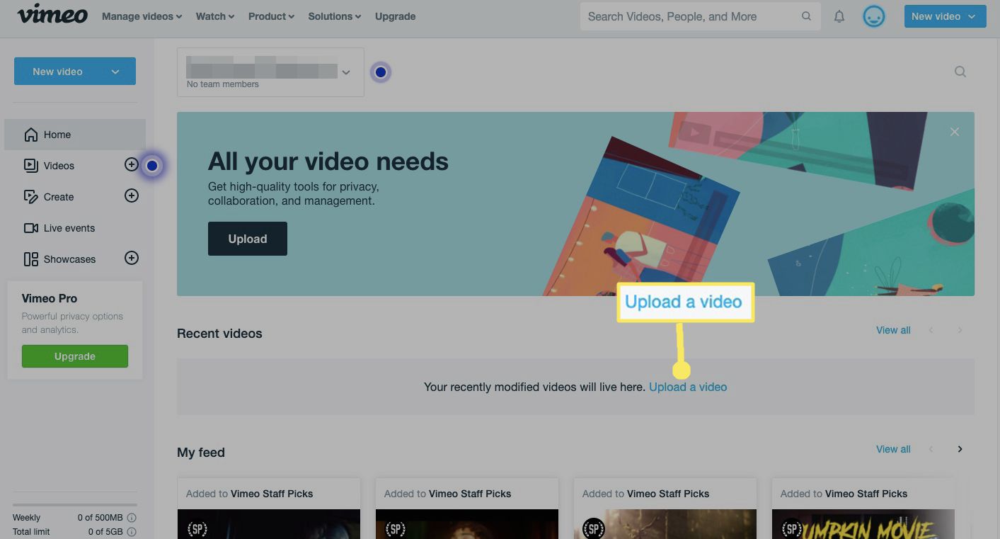The image size is (1000, 539).
Task: Go to previous page of My feed
Action: pyautogui.click(x=931, y=449)
